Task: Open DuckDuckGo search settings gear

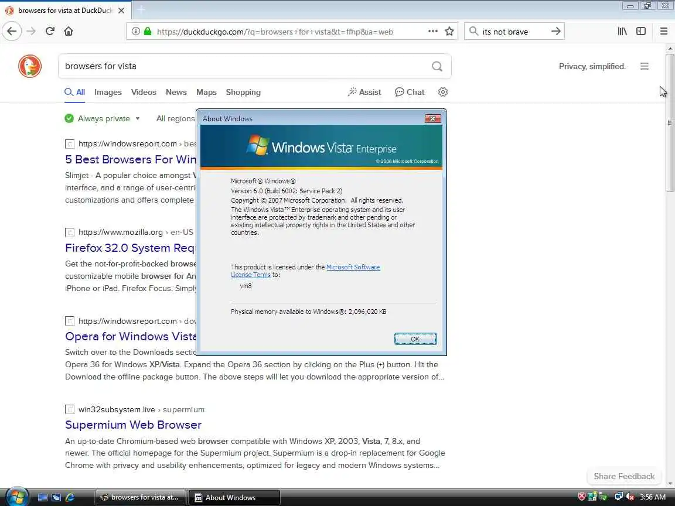Action: click(x=443, y=92)
